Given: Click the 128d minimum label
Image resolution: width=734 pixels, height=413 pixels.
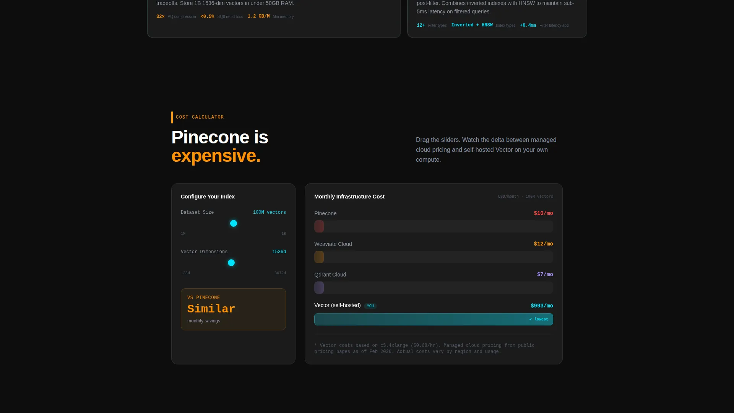Looking at the screenshot, I should click(x=185, y=273).
